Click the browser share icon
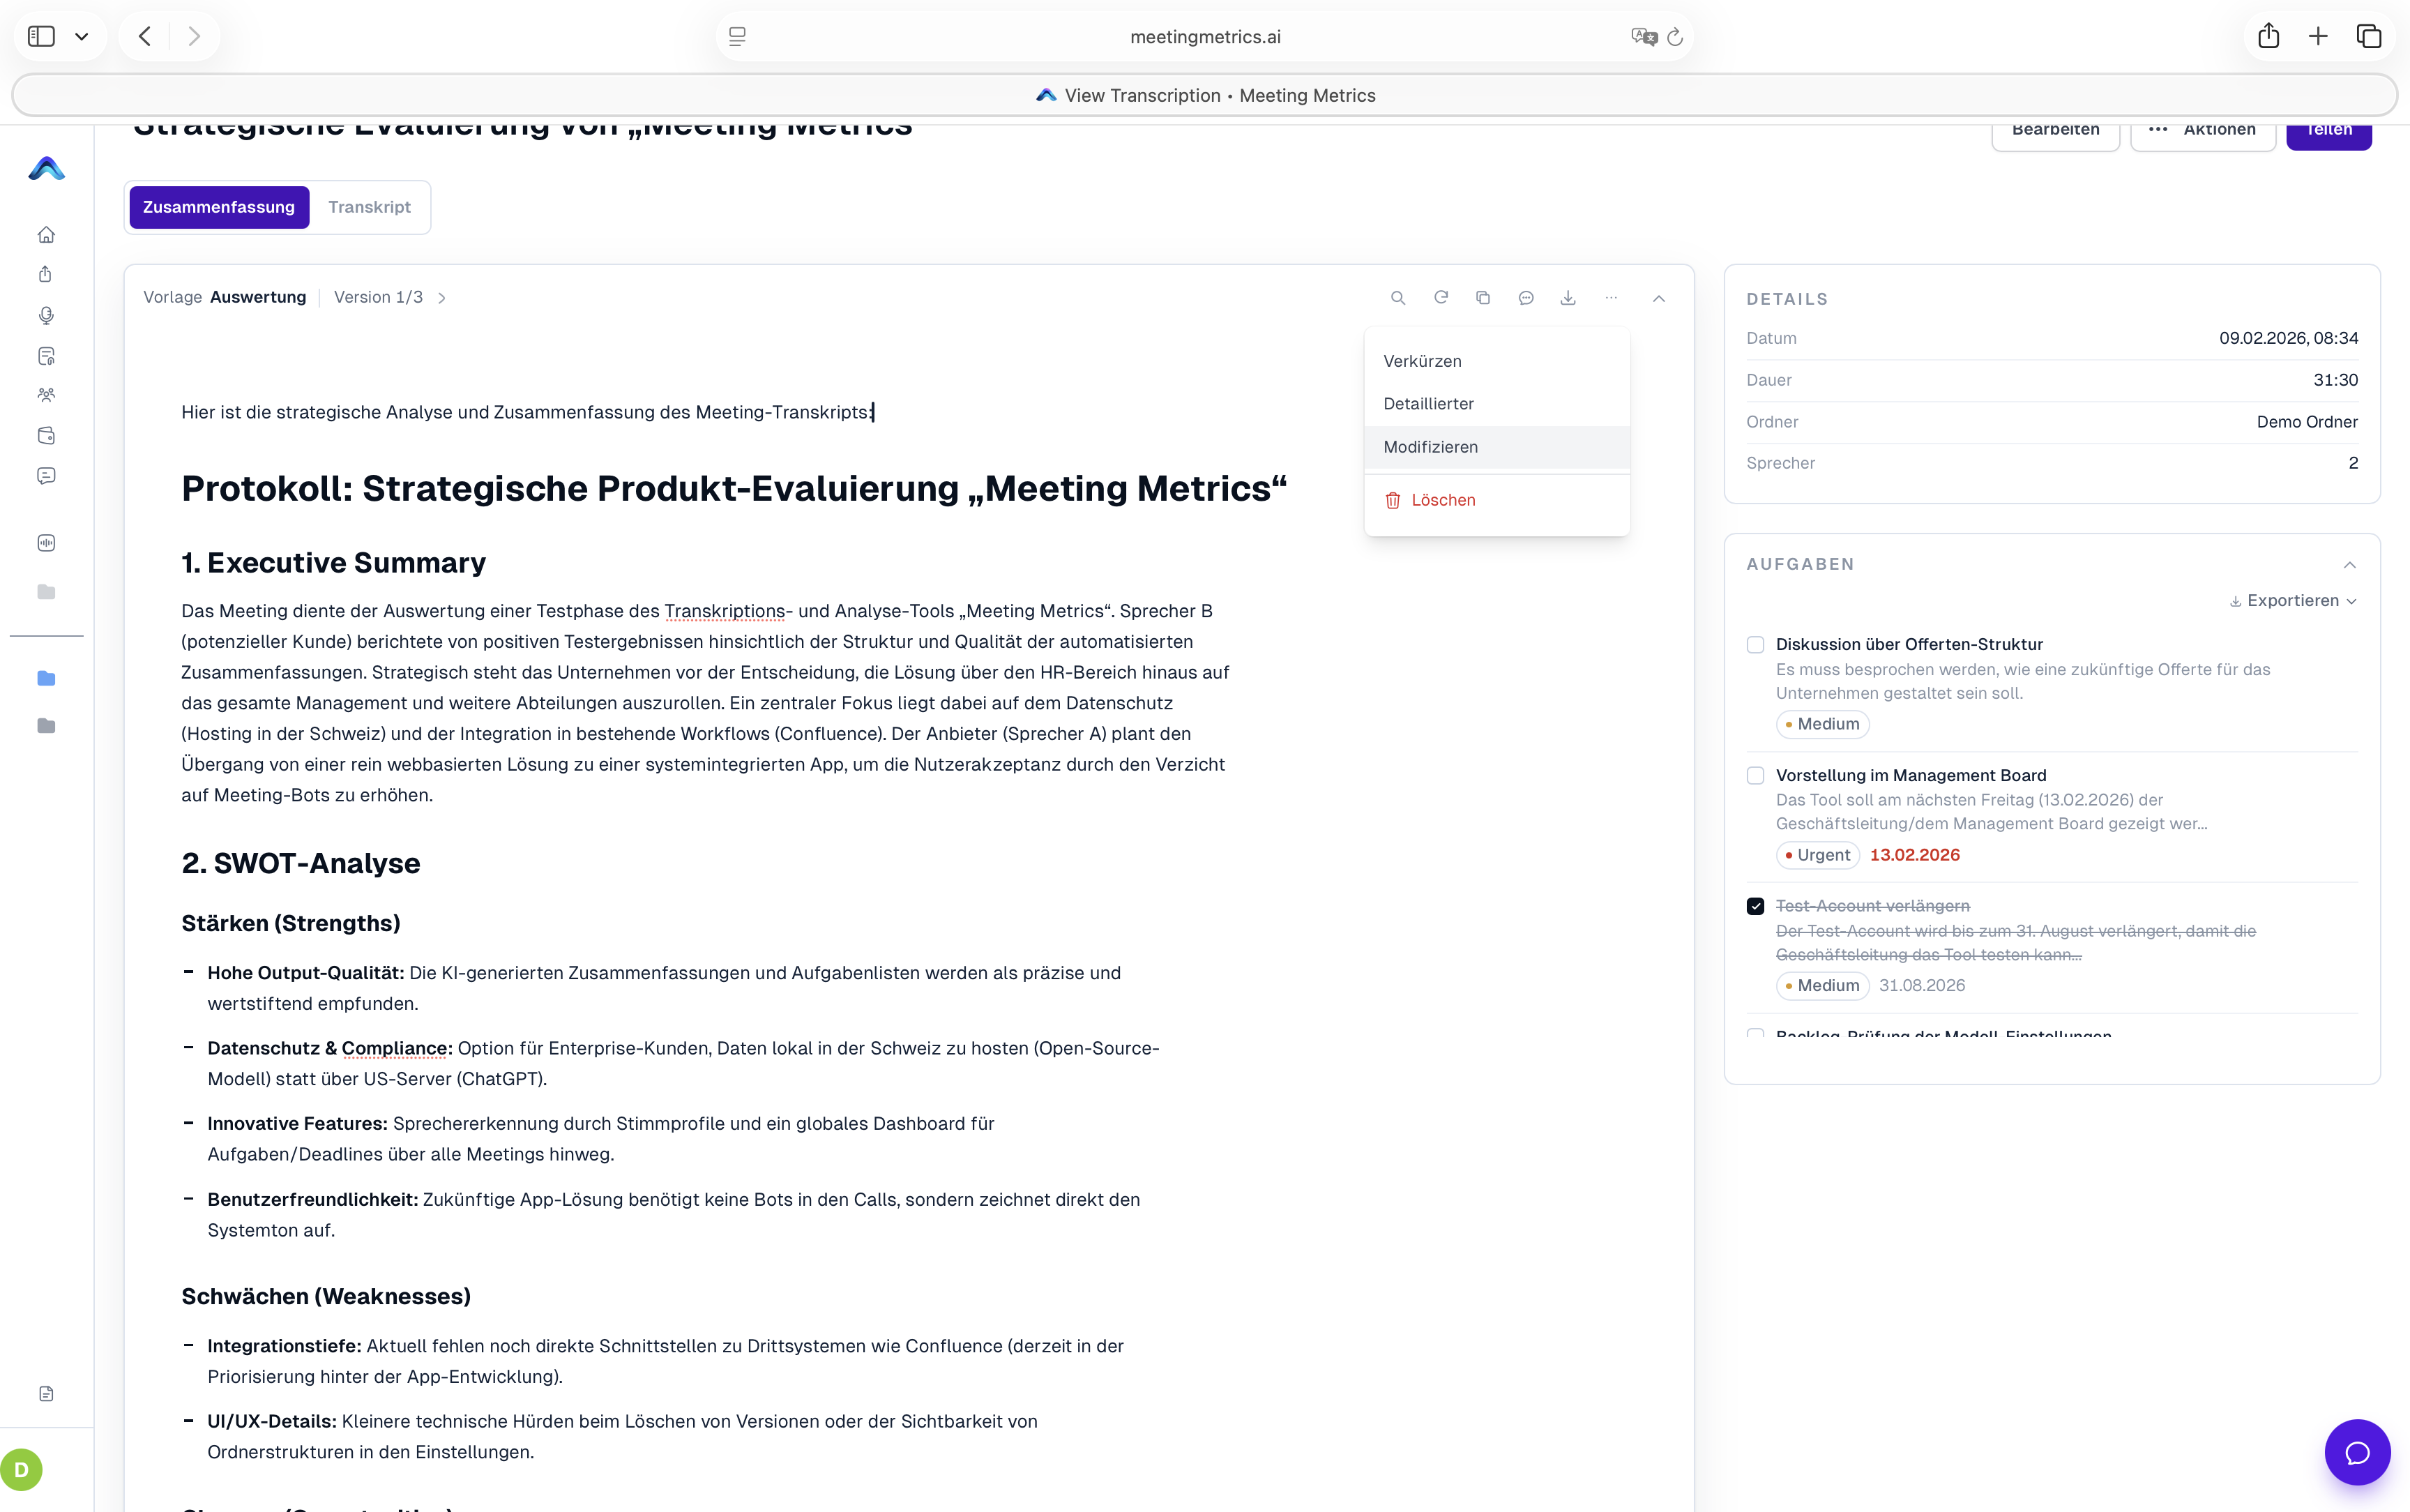The image size is (2410, 1512). click(x=2268, y=37)
